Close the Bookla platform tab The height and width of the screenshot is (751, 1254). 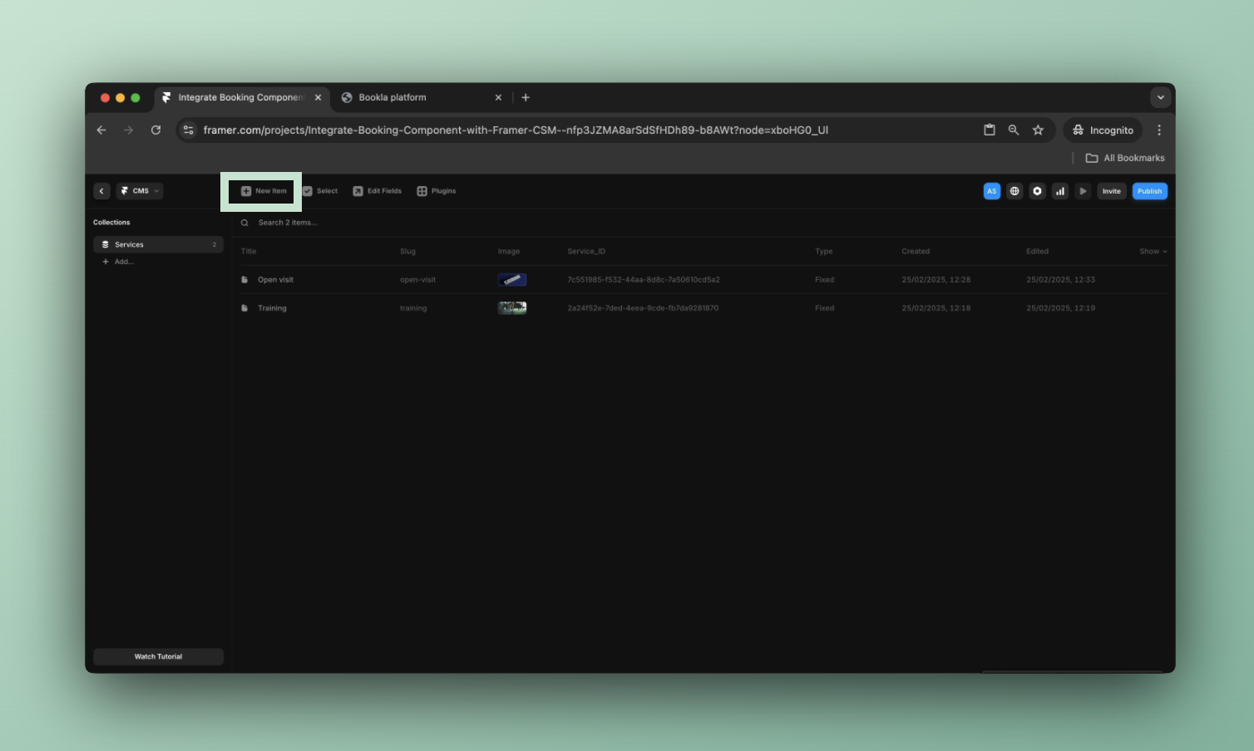point(498,97)
